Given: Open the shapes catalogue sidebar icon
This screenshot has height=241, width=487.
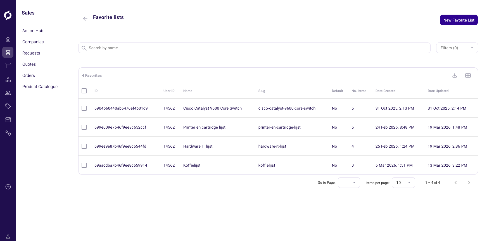Looking at the screenshot, I should click(8, 80).
